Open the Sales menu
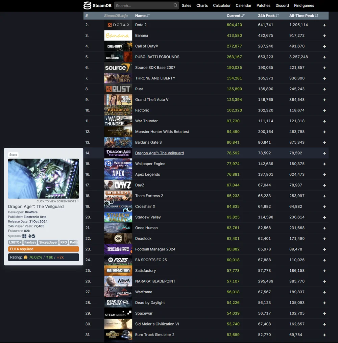Viewport: 338px width, 343px height. [x=186, y=5]
